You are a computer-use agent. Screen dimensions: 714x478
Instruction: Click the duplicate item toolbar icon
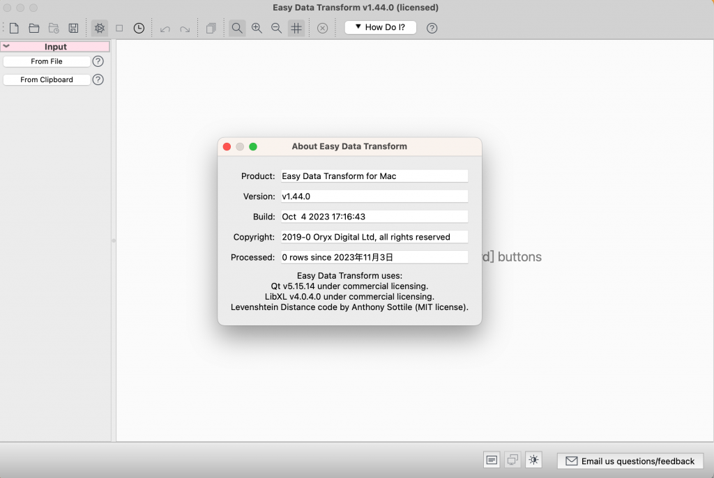click(x=211, y=28)
